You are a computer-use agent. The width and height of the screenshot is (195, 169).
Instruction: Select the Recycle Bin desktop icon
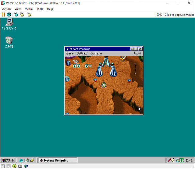[x=9, y=42]
